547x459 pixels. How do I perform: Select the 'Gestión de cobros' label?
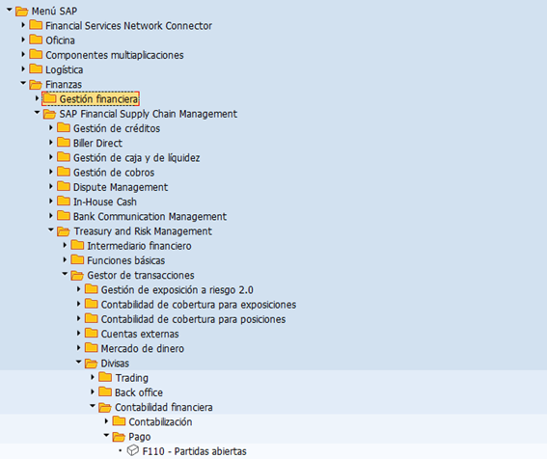114,173
